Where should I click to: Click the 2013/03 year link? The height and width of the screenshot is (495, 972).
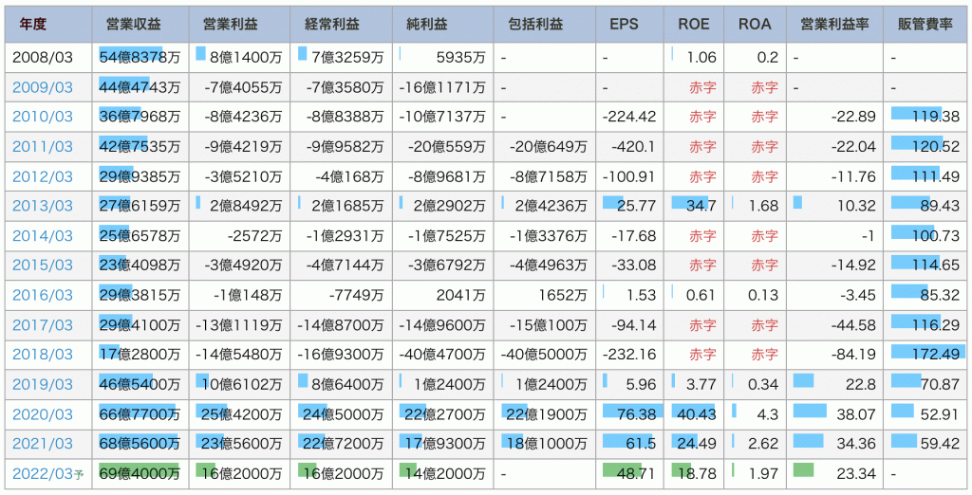43,206
